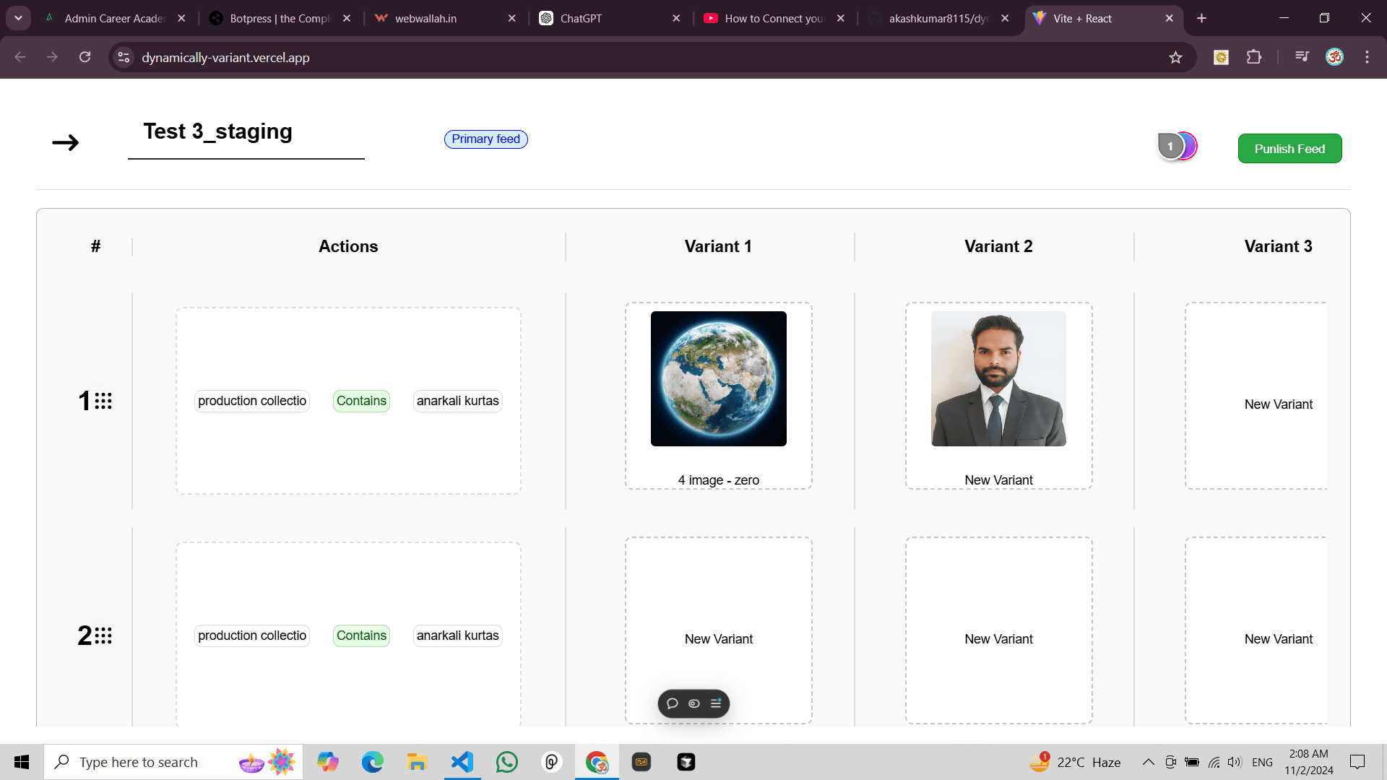Bookmark this page with star icon
Image resolution: width=1387 pixels, height=780 pixels.
pos(1175,57)
